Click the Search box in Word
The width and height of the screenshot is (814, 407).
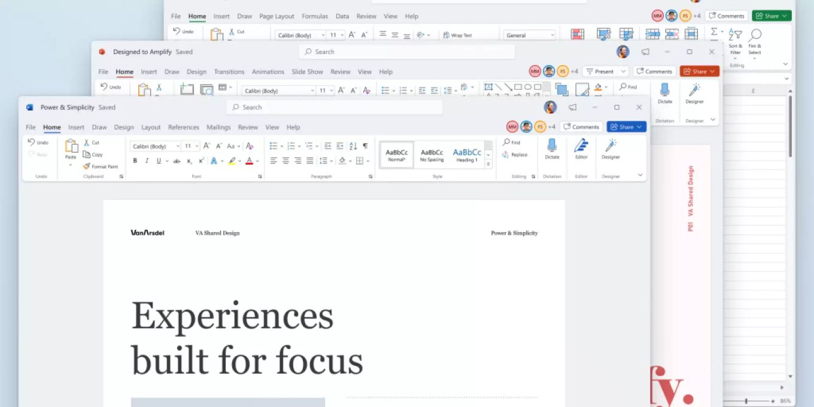point(335,107)
